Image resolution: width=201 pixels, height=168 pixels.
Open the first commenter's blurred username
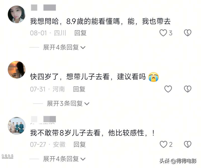(x=43, y=8)
